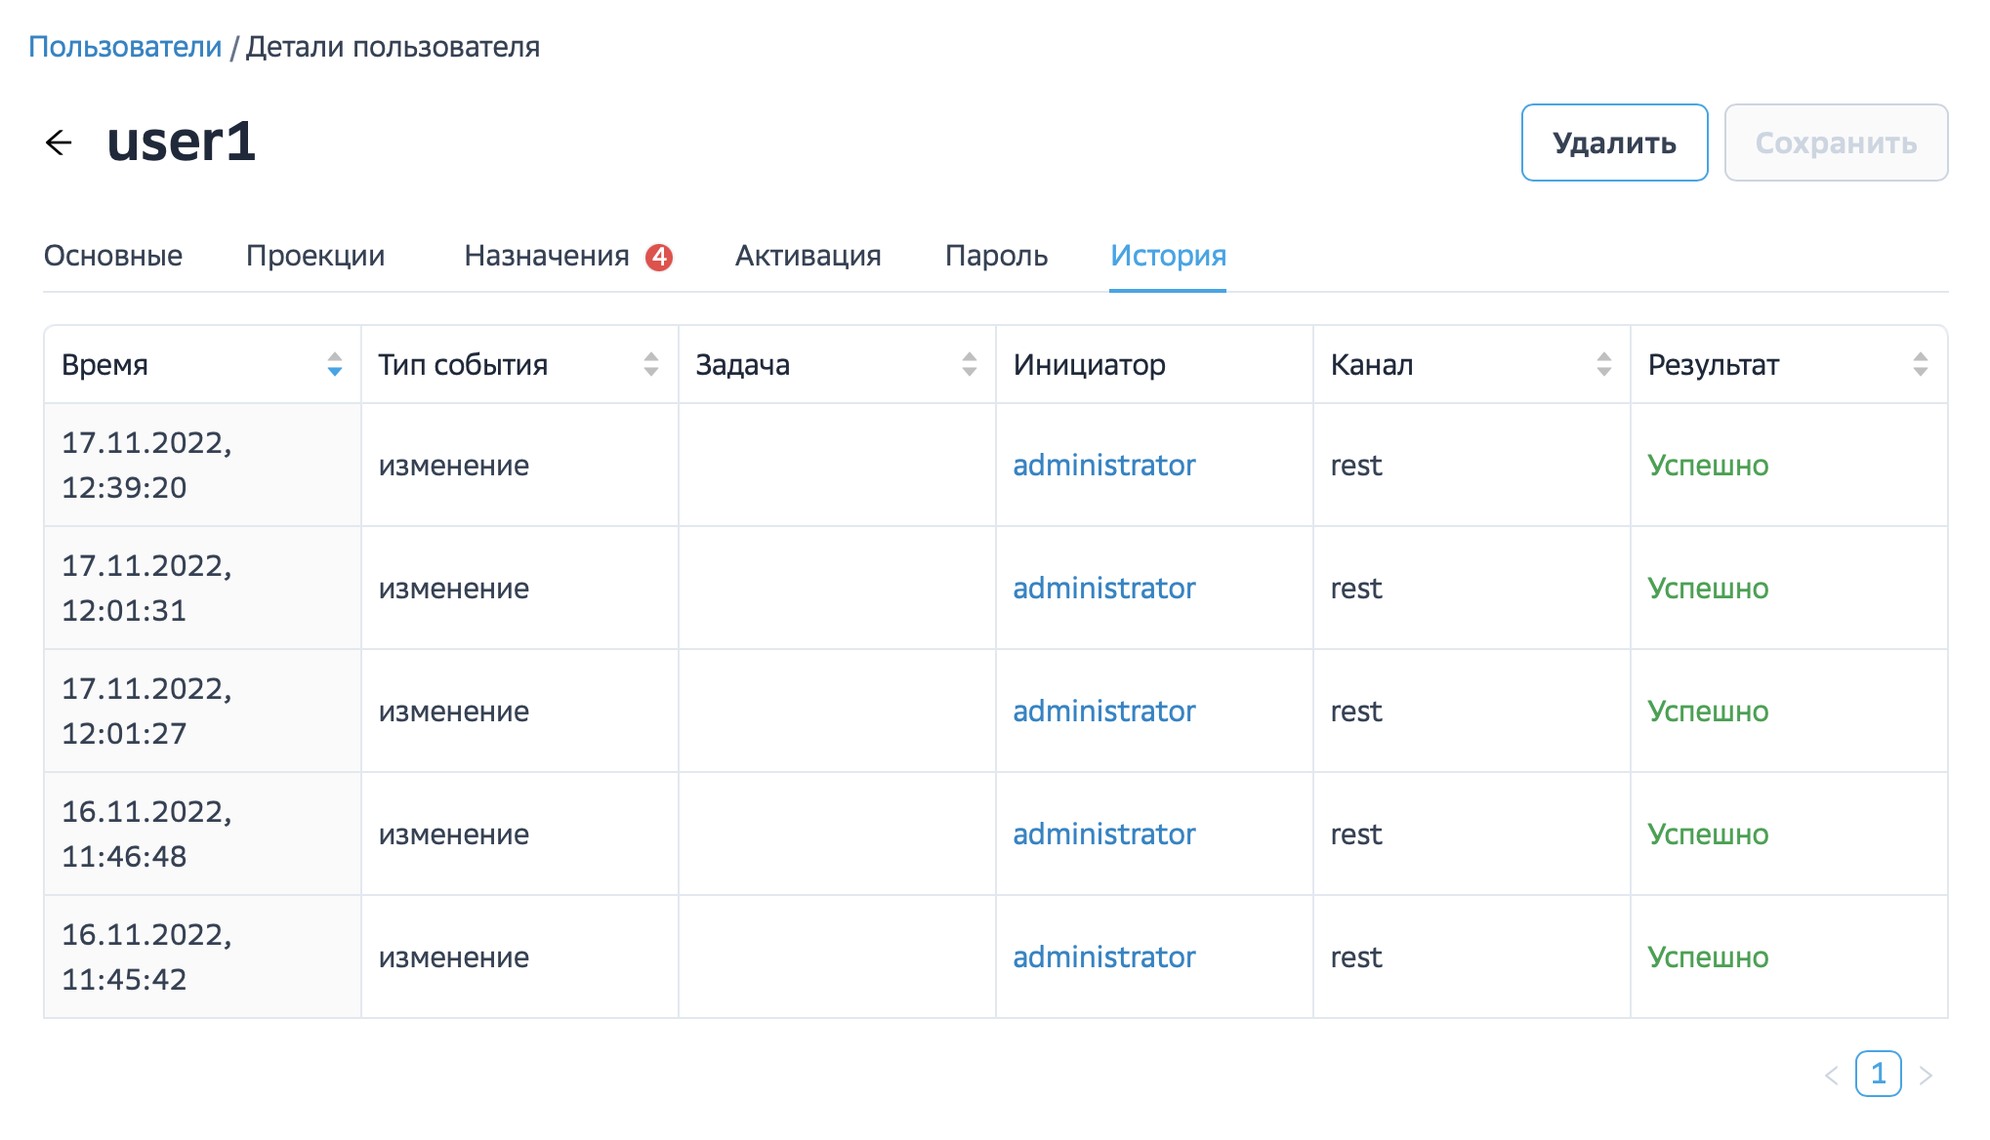Open the Пароль tab

[996, 256]
